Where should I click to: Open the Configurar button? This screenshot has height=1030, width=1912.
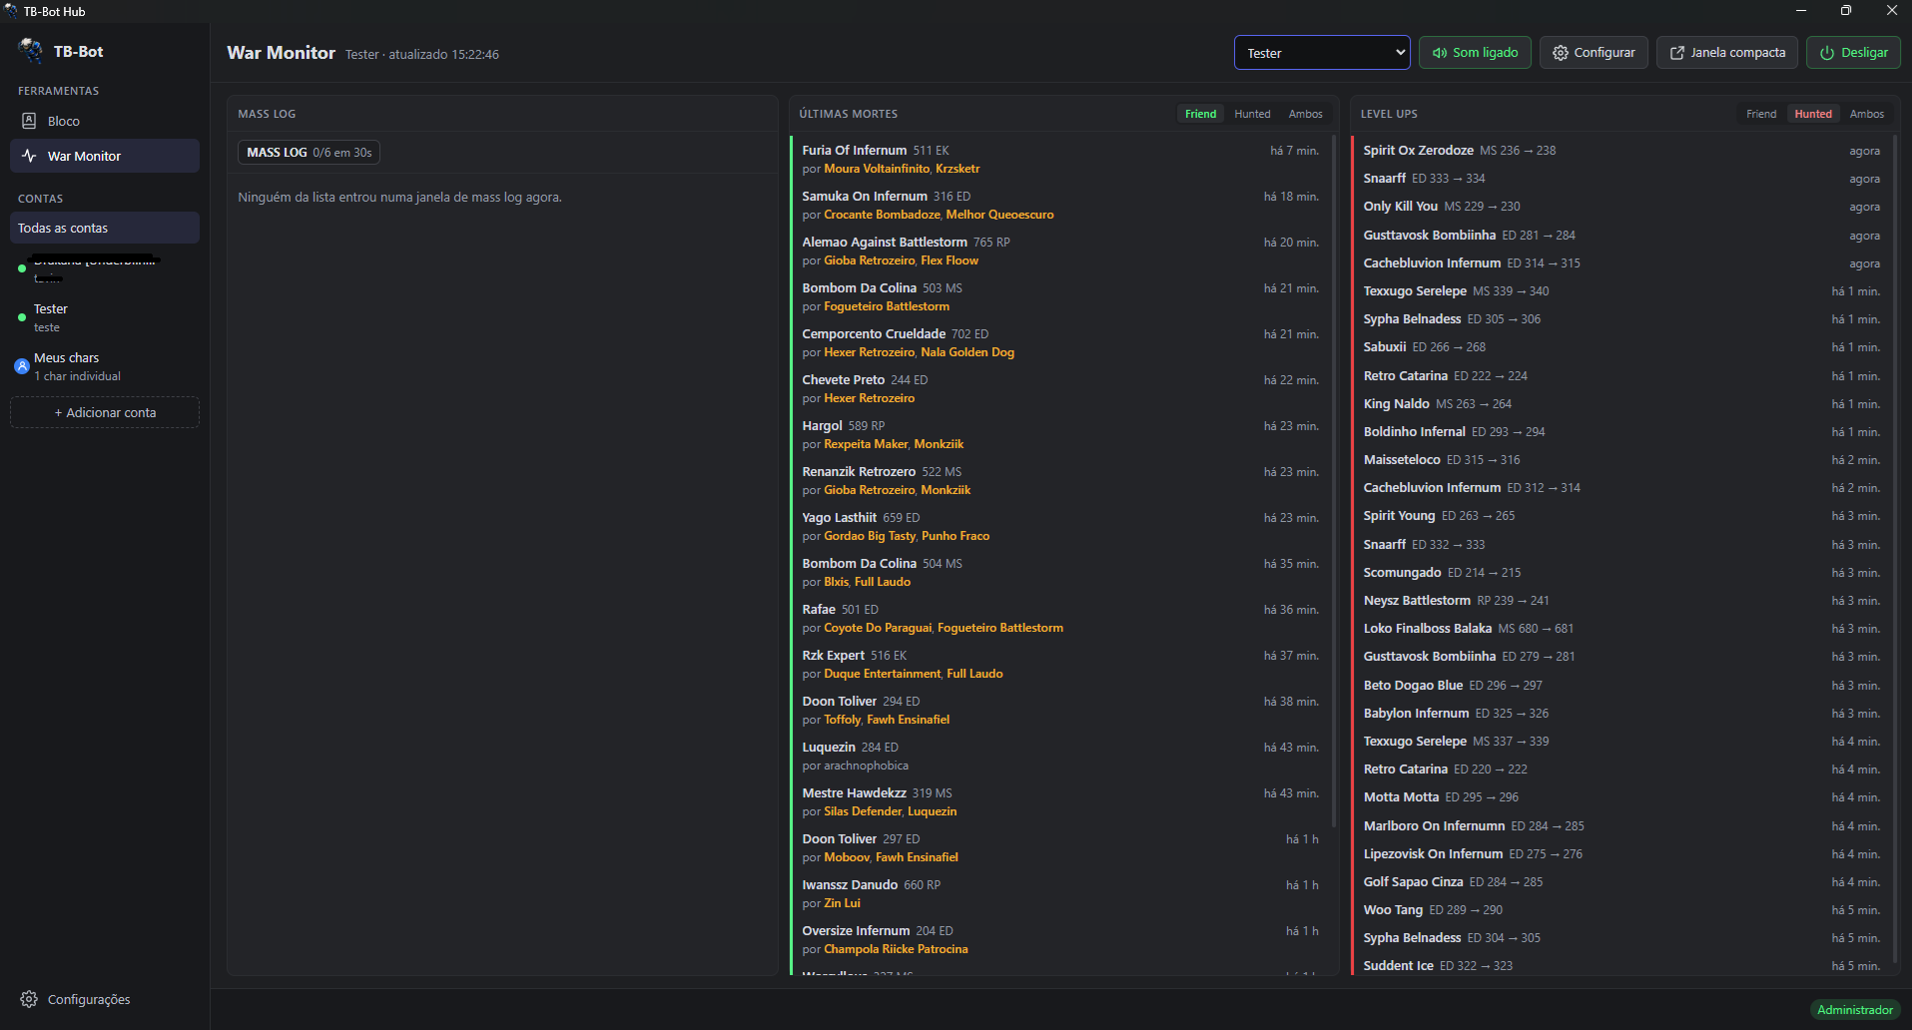point(1593,53)
